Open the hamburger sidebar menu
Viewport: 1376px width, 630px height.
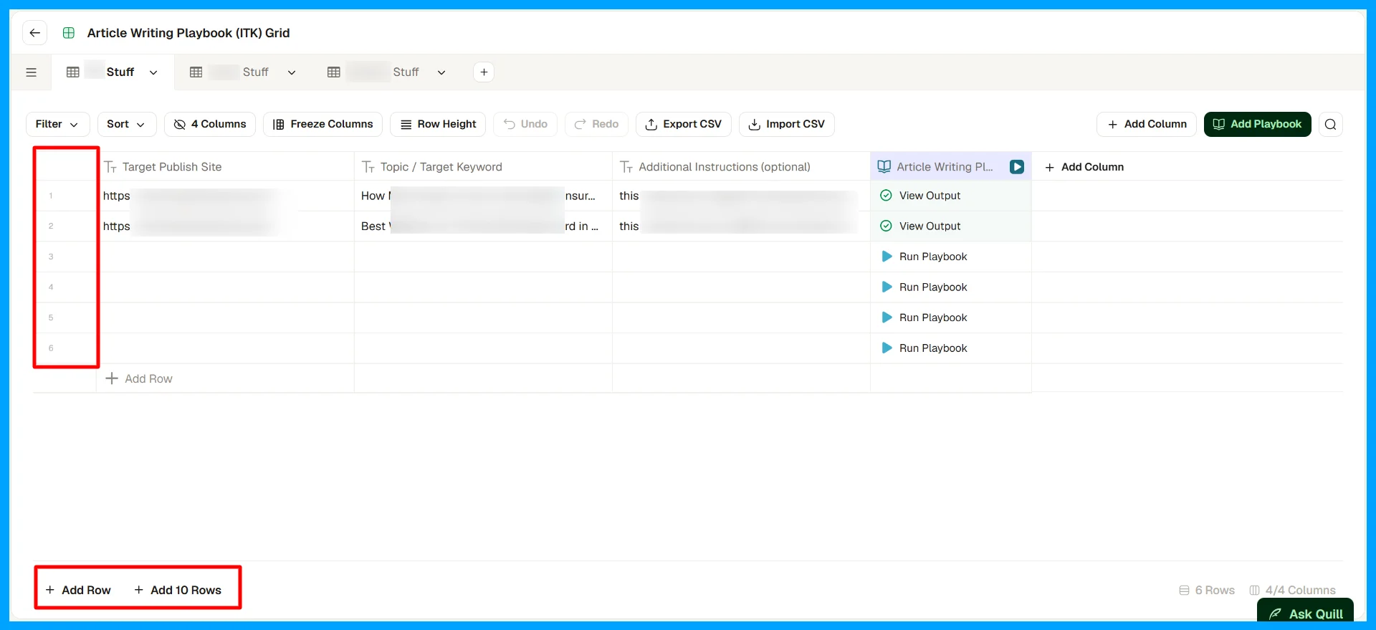tap(32, 72)
